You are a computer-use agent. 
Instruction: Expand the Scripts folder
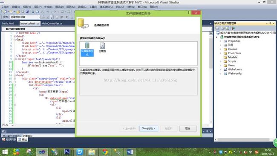pyautogui.click(x=220, y=61)
